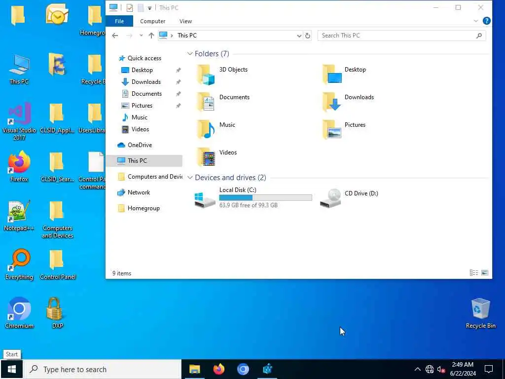Open the View ribbon tab
505x379 pixels.
click(x=185, y=21)
